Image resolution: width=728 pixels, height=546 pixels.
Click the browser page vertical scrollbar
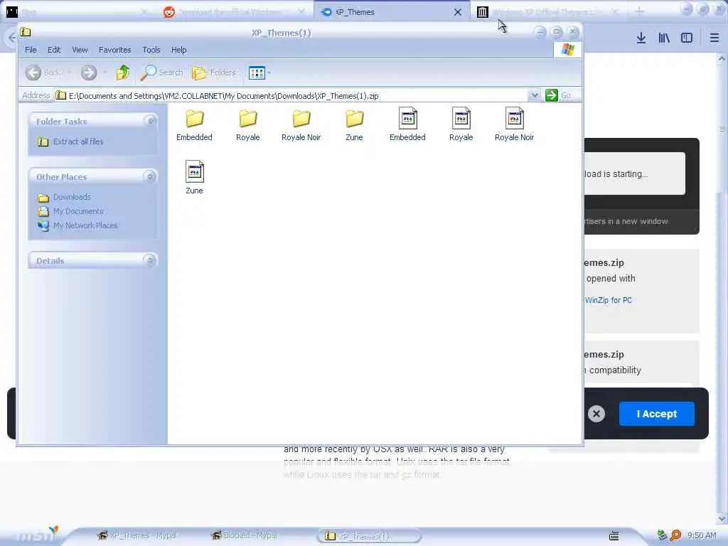pos(722,289)
